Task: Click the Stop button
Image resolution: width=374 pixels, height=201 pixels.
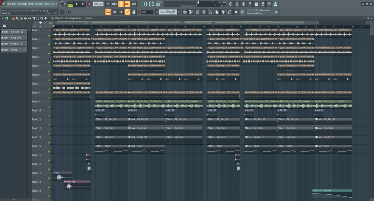Action: (x=83, y=4)
